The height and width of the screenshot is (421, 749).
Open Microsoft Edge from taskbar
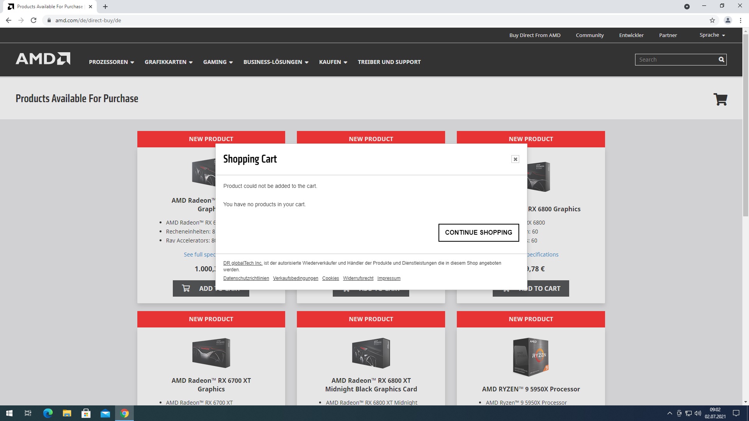[x=48, y=413]
